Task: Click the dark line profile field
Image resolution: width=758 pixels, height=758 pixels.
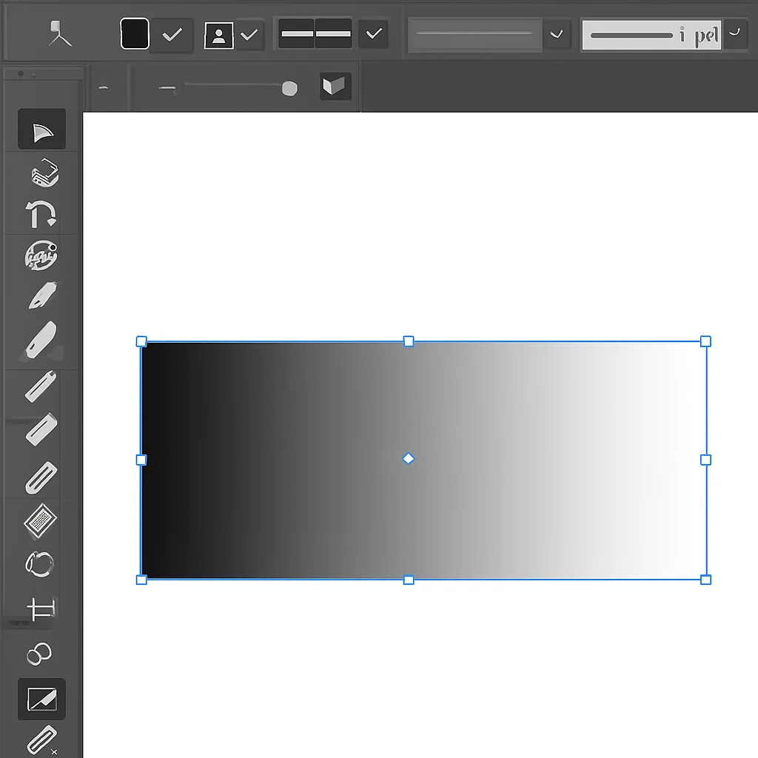Action: 474,34
